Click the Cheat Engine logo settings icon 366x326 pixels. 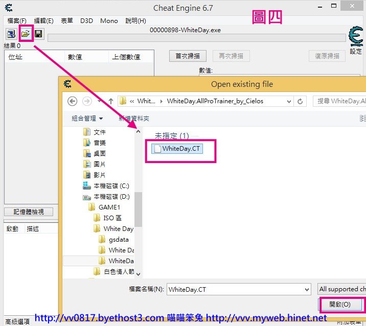(x=356, y=36)
